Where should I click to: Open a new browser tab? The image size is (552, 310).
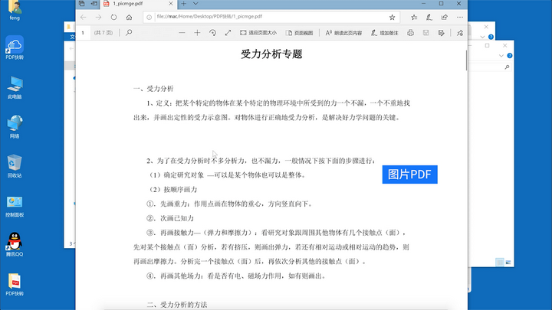coord(183,4)
